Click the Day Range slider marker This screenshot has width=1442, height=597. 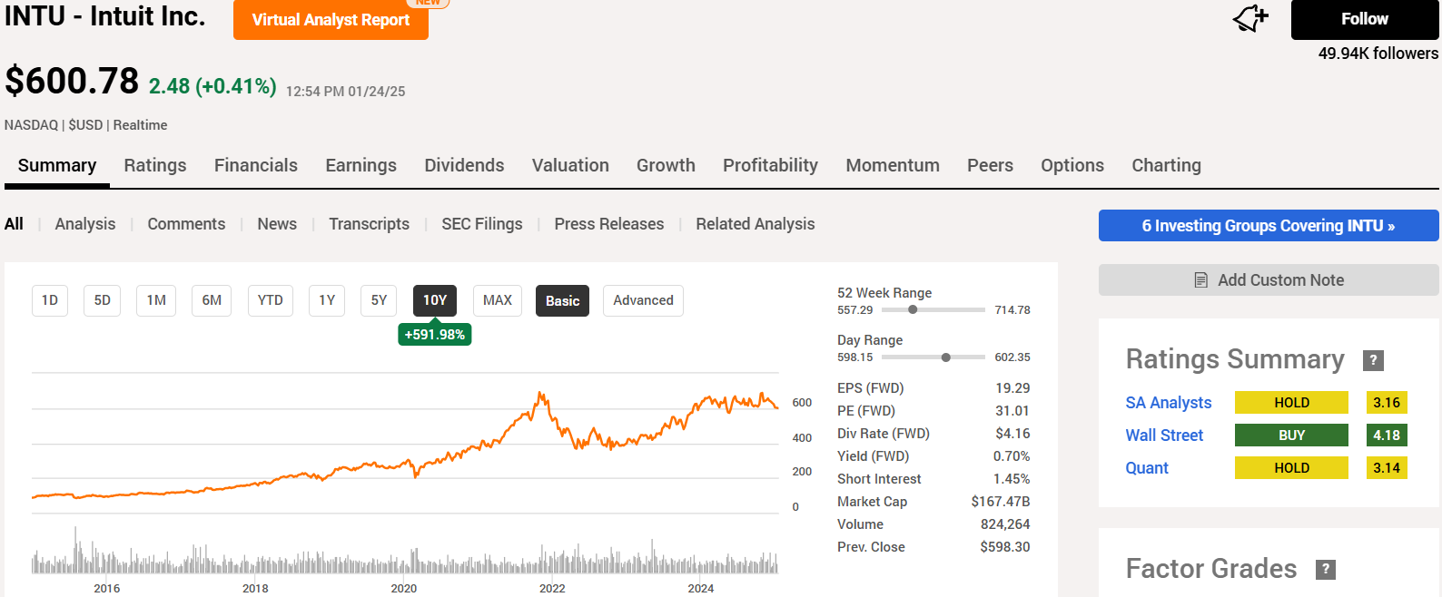[x=946, y=357]
